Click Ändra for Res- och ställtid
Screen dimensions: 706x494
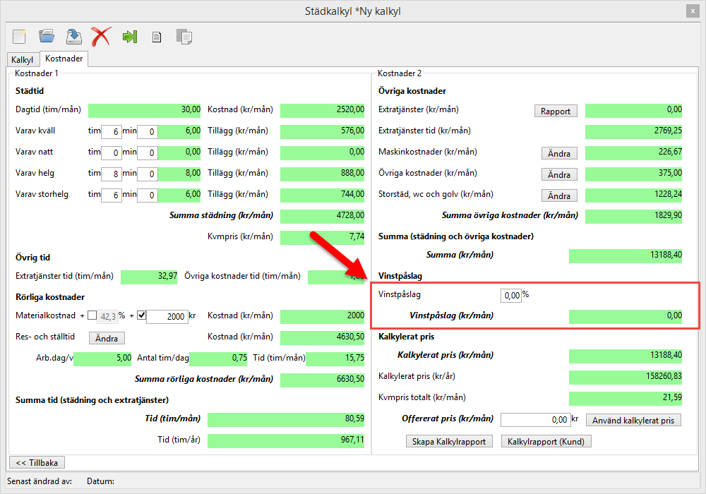[107, 338]
